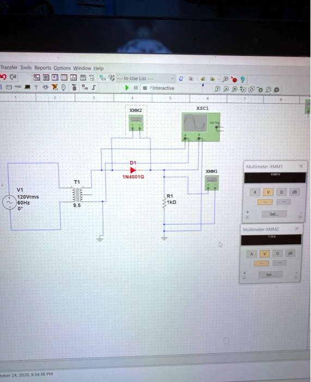Viewport: 311px width, 382px height.
Task: Select Voltage mode on Multimeter-XMM1
Action: coord(268,192)
